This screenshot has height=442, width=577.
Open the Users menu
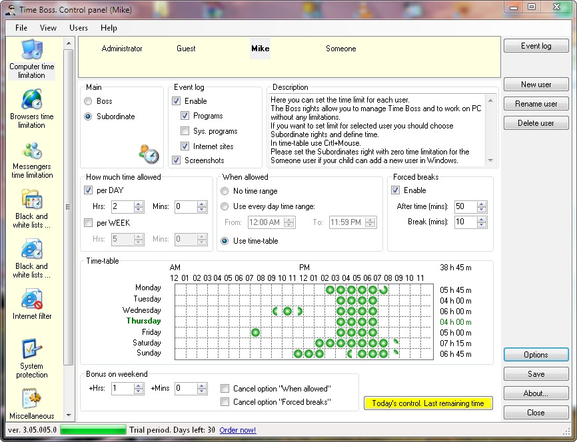[x=78, y=28]
